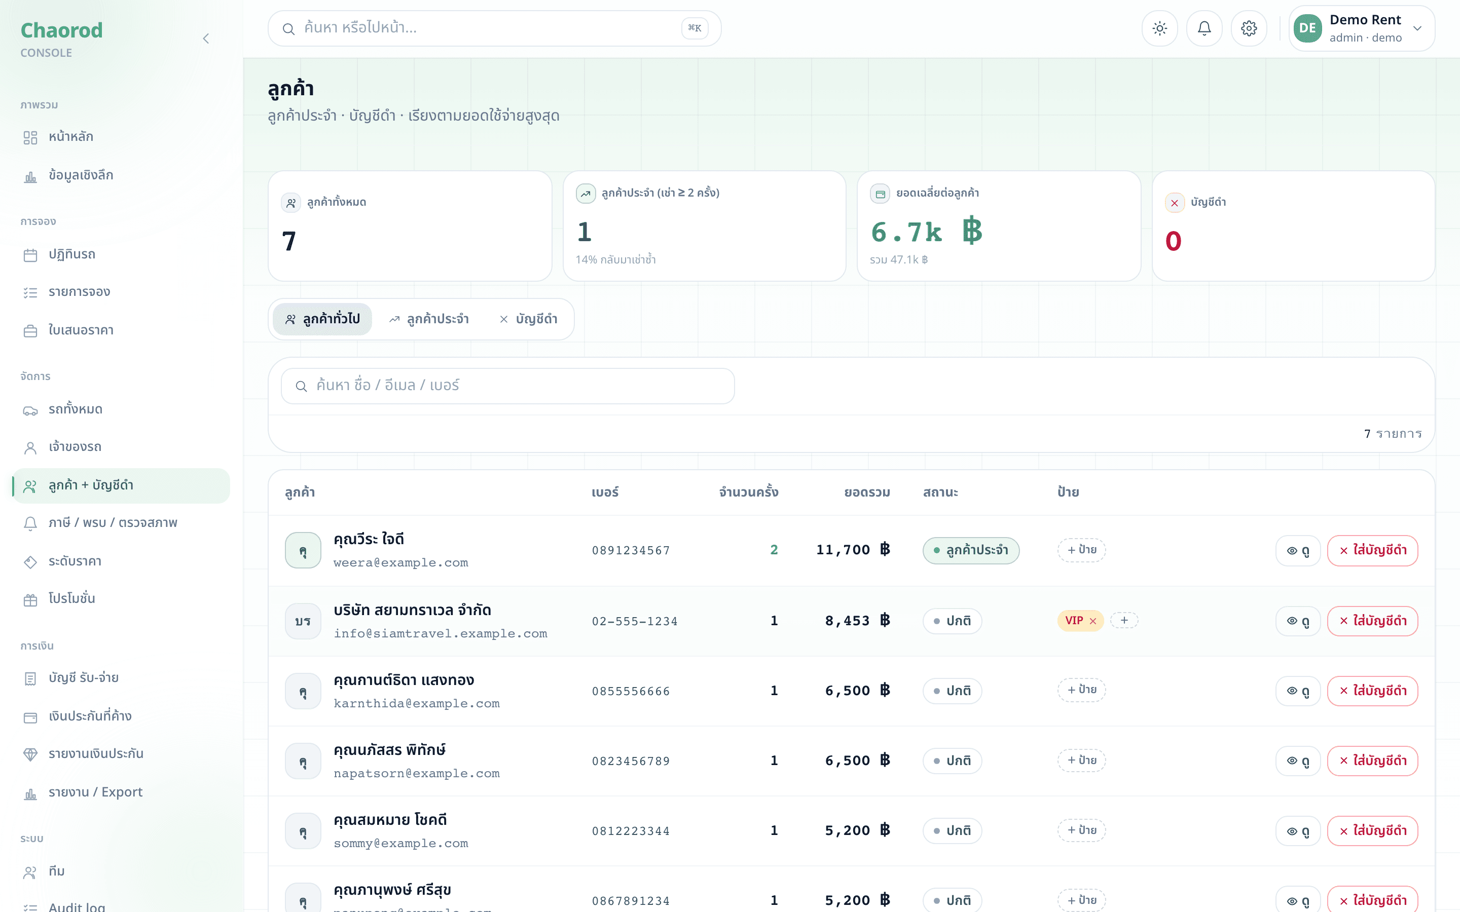
Task: Click ลูกค้าประจำ stat card trend icon
Action: point(585,194)
